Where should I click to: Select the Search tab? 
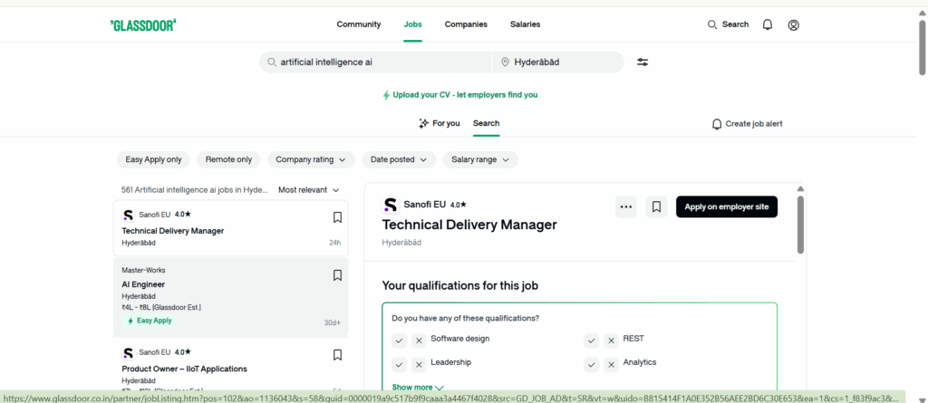[x=486, y=124]
